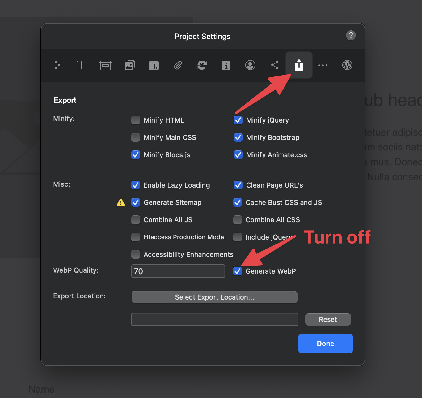422x398 pixels.
Task: Click the blue Done button
Action: coord(325,344)
